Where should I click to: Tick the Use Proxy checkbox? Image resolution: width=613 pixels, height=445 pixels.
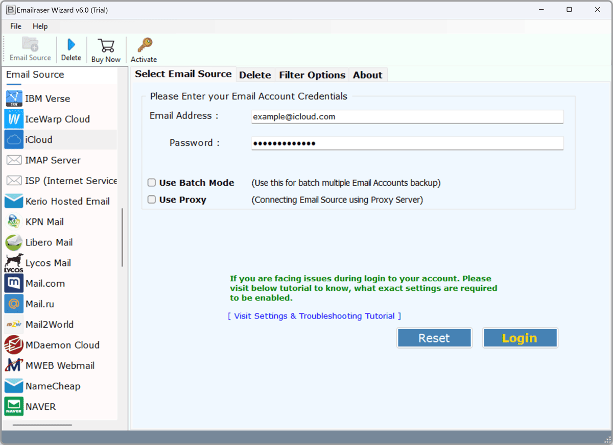click(152, 200)
